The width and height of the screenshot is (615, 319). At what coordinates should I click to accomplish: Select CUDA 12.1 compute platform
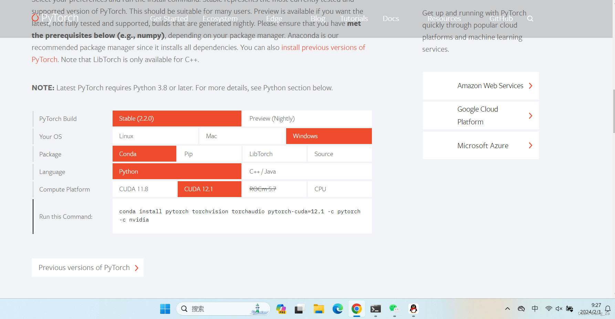(209, 189)
